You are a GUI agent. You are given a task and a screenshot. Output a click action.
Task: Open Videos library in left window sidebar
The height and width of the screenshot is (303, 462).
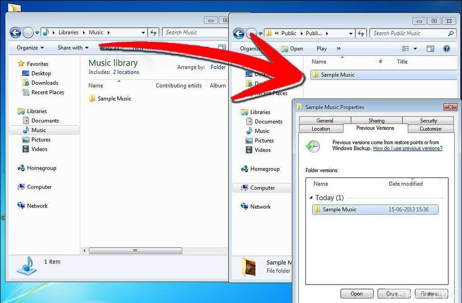coord(39,149)
